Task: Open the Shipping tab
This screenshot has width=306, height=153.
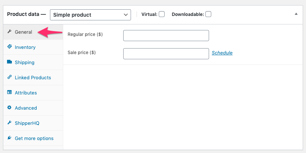Action: coord(24,63)
